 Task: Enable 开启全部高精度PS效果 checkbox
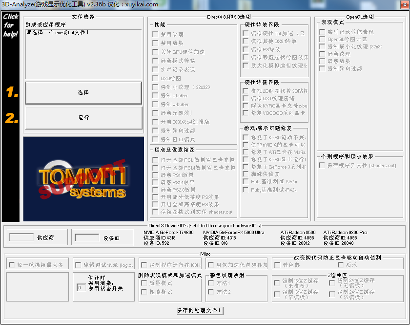pyautogui.click(x=155, y=204)
